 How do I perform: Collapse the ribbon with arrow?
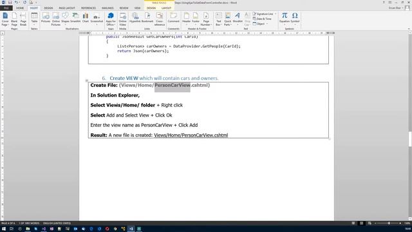point(409,28)
